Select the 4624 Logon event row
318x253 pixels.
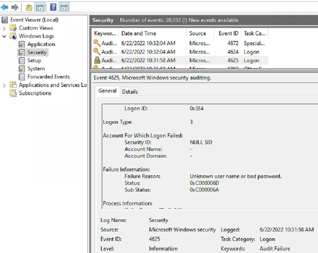pyautogui.click(x=159, y=52)
